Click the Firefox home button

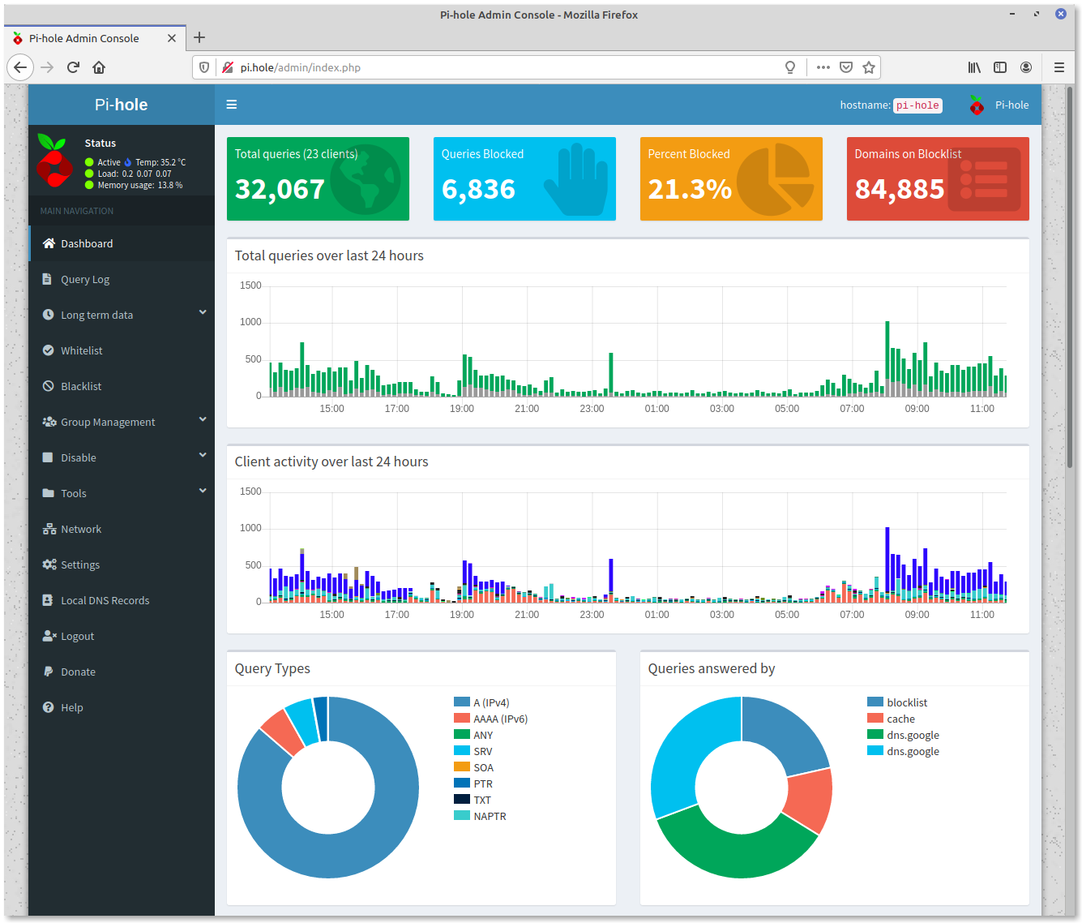(99, 67)
